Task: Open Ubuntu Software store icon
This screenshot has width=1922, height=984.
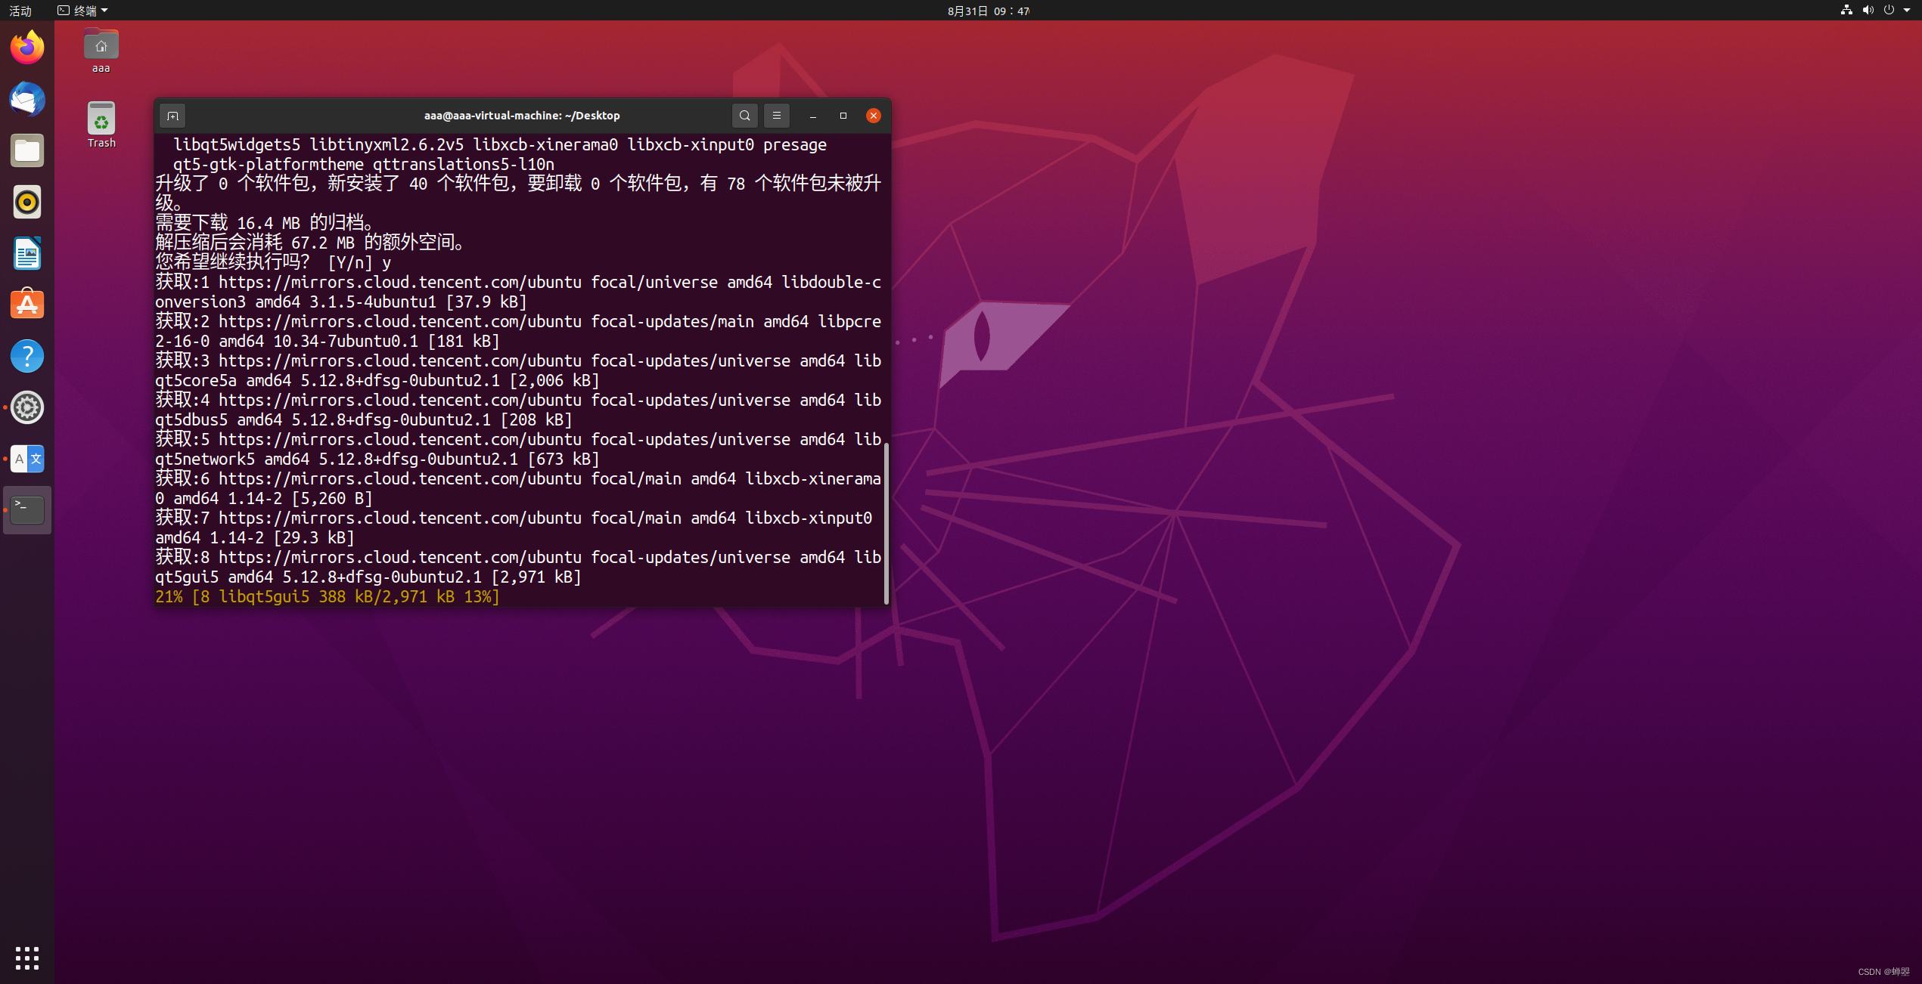Action: (27, 305)
